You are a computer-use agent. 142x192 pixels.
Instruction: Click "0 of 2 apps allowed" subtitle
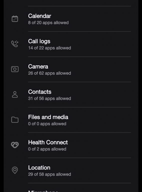pyautogui.click(x=47, y=149)
